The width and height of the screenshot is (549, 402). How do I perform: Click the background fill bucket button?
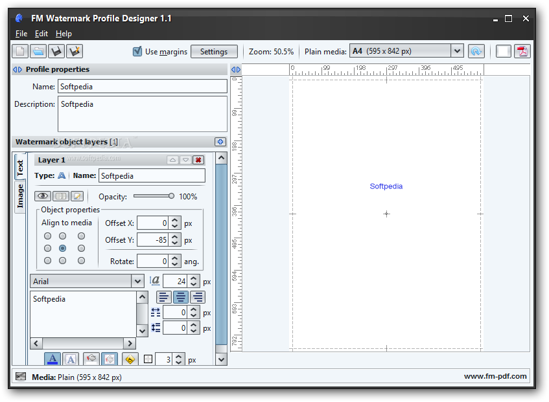pyautogui.click(x=91, y=359)
